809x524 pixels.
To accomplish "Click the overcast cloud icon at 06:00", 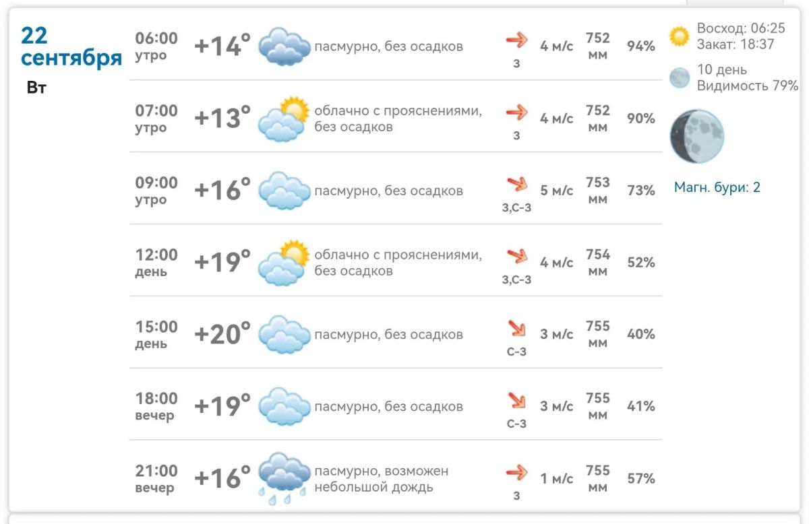I will (284, 46).
